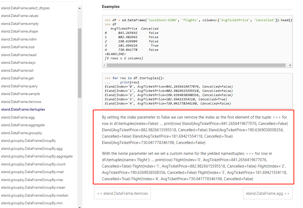
Task: Open eland.DataFrame.select_dtypes sidebar link
Action: [25, 8]
